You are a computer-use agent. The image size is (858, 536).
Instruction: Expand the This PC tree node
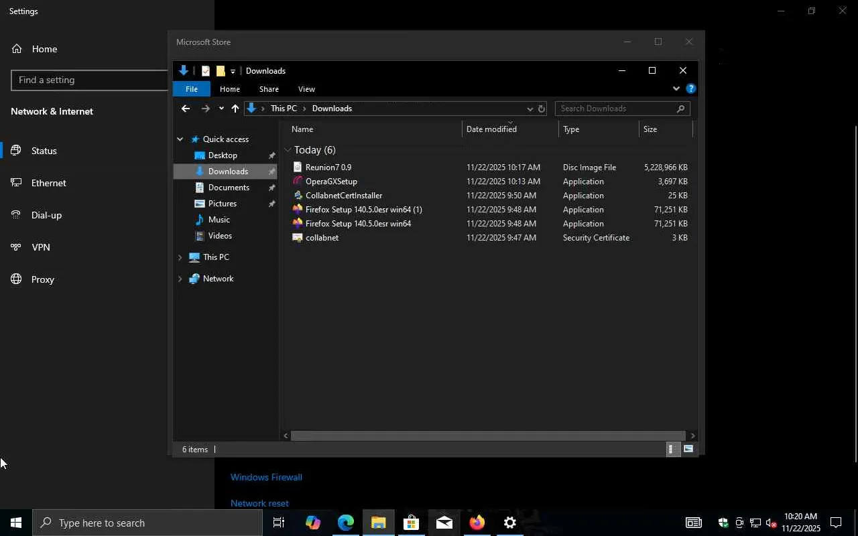(180, 257)
